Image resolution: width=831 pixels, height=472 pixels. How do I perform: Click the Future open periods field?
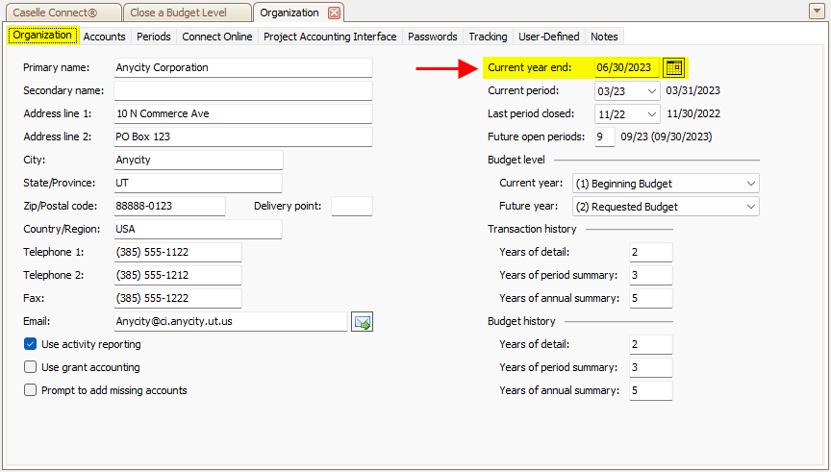(x=604, y=137)
